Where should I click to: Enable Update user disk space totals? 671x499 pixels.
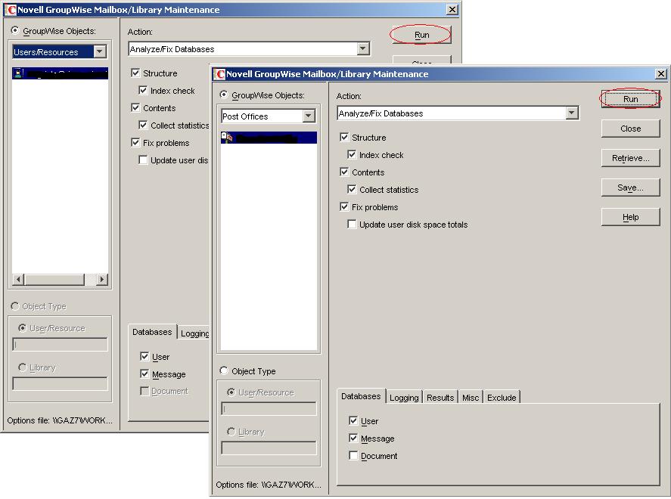[352, 225]
